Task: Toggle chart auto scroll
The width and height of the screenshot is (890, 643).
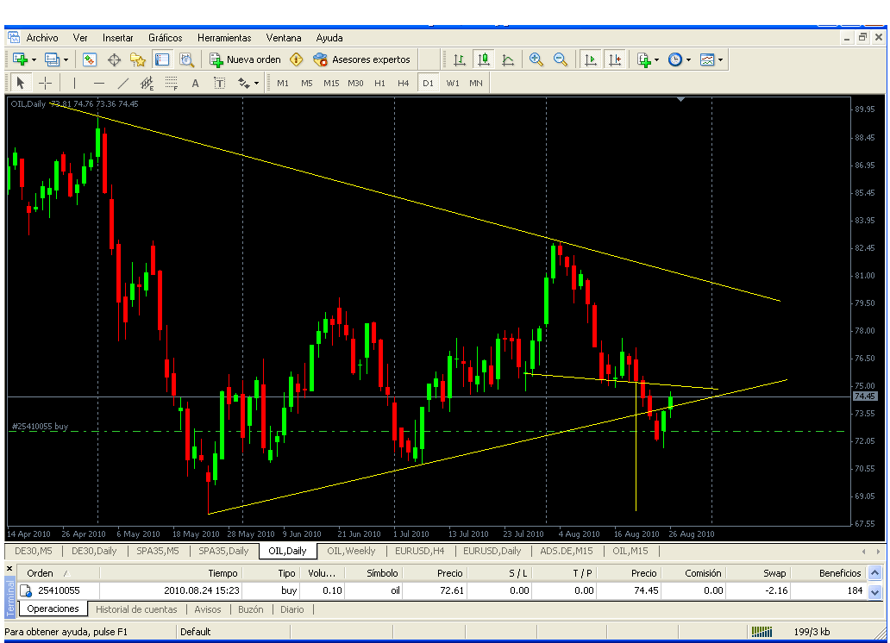Action: point(590,59)
